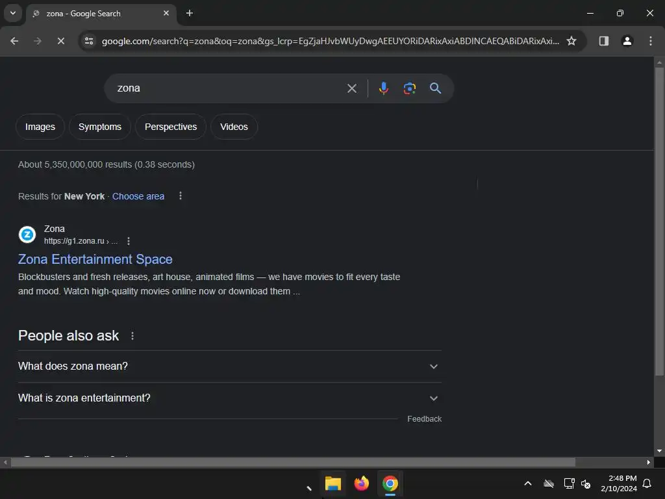Submit search with magnifying glass icon
665x499 pixels.
click(x=435, y=88)
